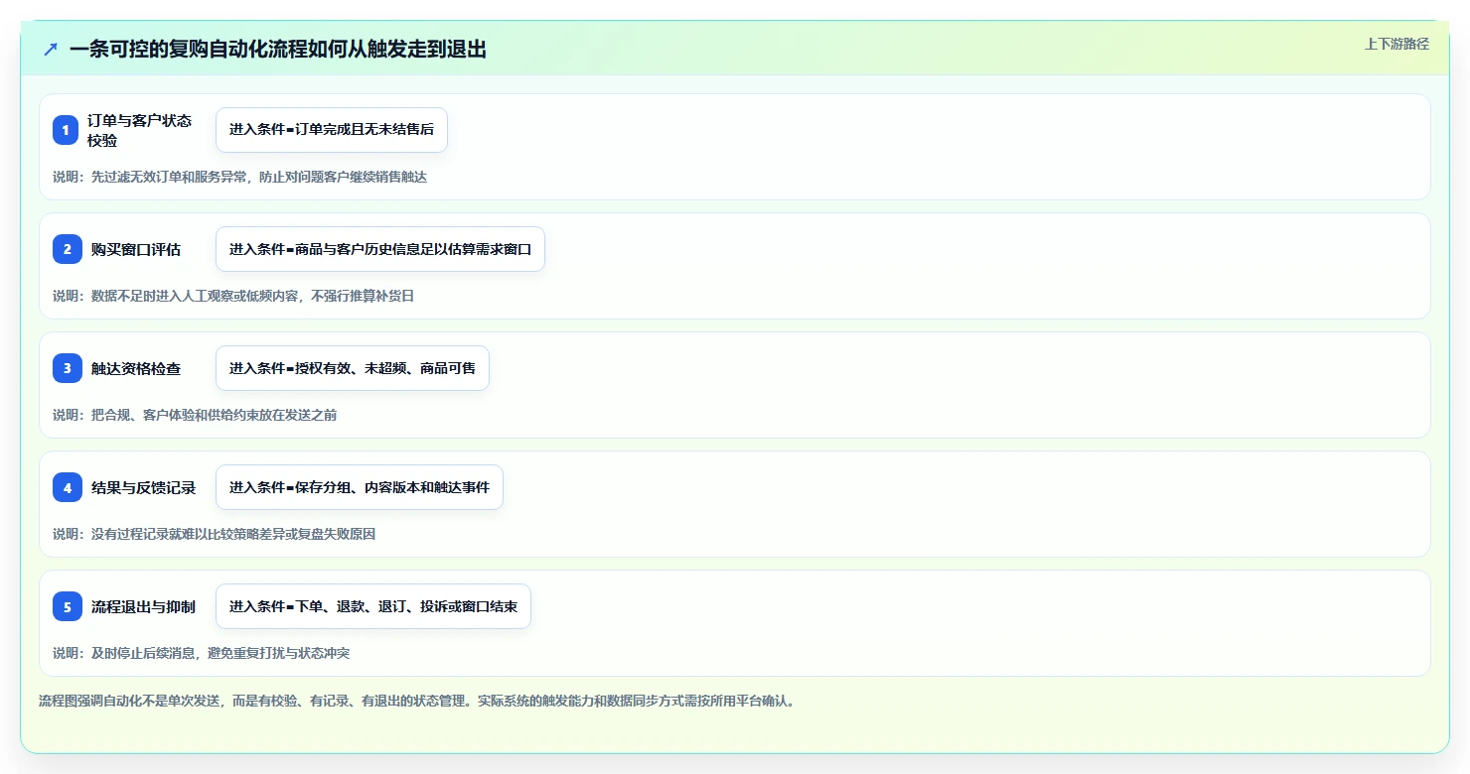Viewport: 1470px width, 774px height.
Task: Click condition box 订单完成且无未结售后
Action: (x=332, y=130)
